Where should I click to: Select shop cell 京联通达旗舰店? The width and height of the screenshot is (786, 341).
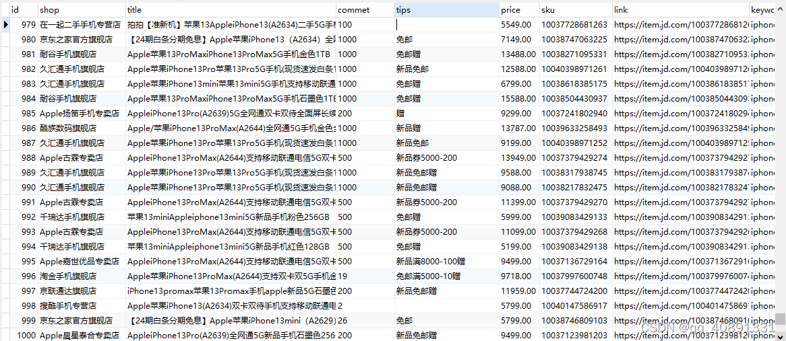tap(82, 291)
